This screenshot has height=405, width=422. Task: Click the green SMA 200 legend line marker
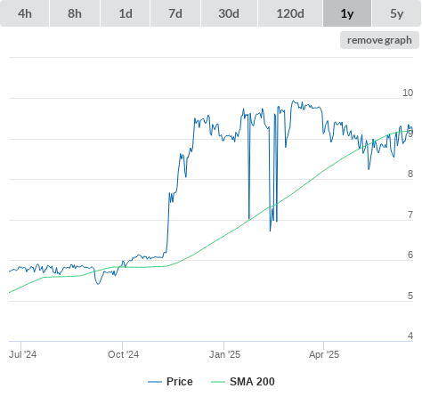pyautogui.click(x=218, y=382)
